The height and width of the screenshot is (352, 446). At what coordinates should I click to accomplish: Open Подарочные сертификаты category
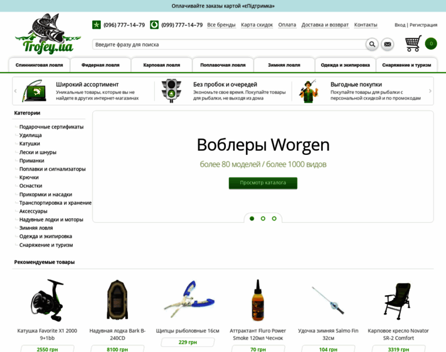tap(52, 127)
